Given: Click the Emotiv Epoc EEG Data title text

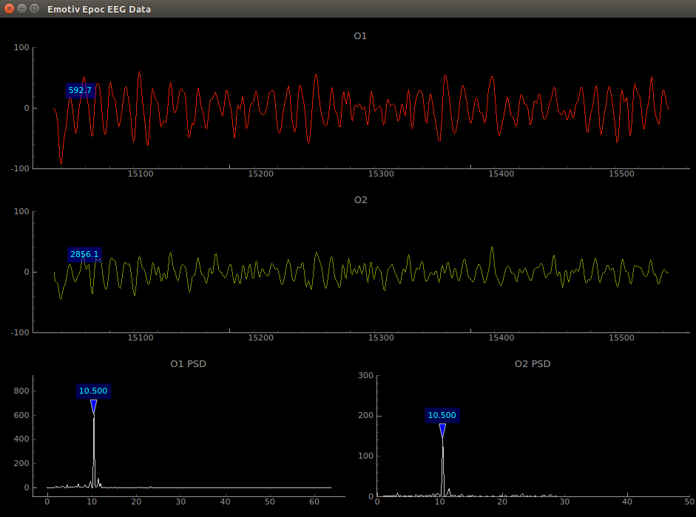Looking at the screenshot, I should tap(98, 9).
